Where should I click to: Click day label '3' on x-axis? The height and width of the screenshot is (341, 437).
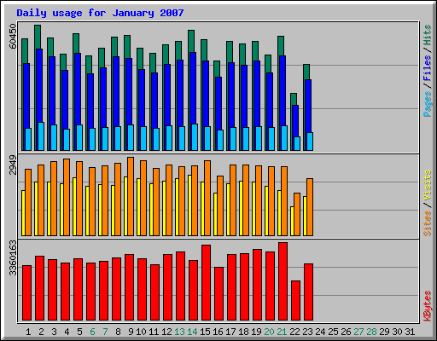point(54,332)
